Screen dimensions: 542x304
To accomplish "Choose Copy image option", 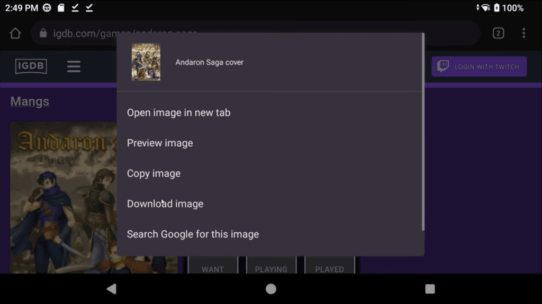I will click(x=269, y=173).
